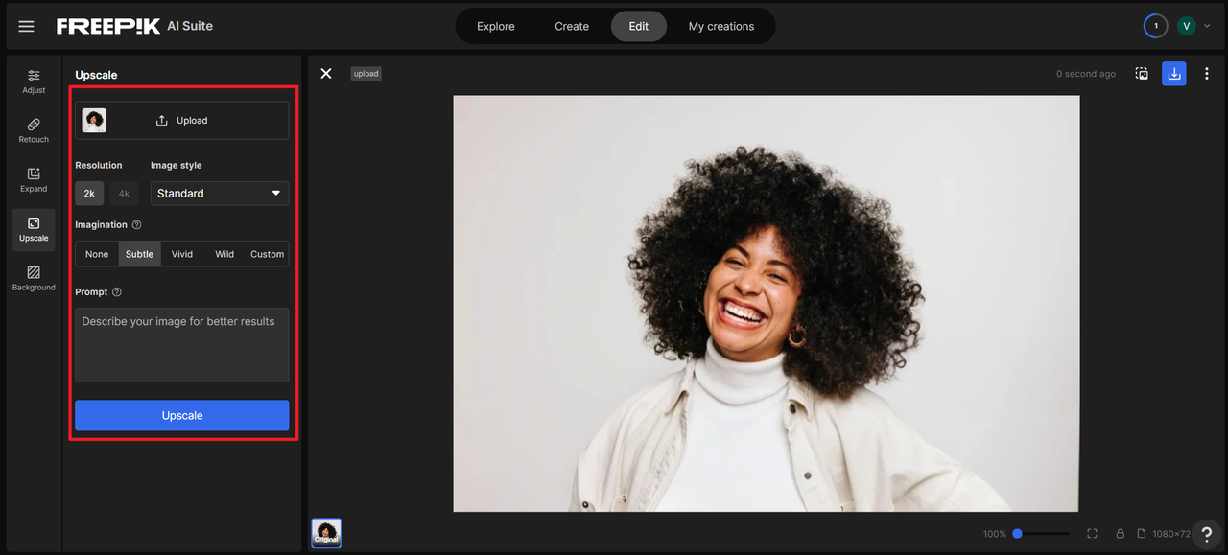Image resolution: width=1228 pixels, height=555 pixels.
Task: Choose Vivid imagination level
Action: click(x=182, y=254)
